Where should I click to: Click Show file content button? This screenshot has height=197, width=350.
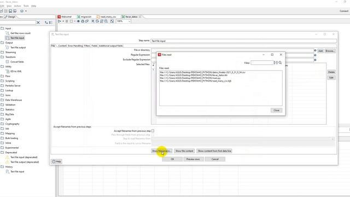click(184, 151)
